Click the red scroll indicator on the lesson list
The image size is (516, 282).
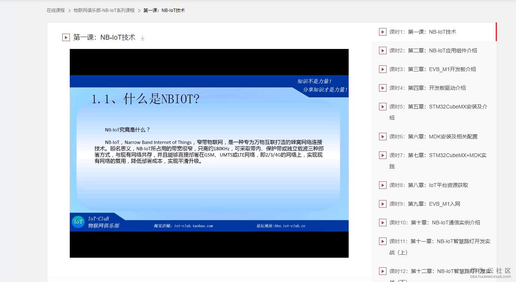(x=496, y=32)
